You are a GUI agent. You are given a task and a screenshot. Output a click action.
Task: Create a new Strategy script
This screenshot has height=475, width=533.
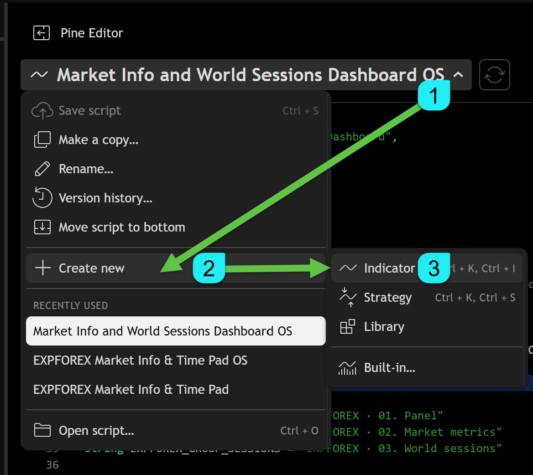[x=427, y=297]
